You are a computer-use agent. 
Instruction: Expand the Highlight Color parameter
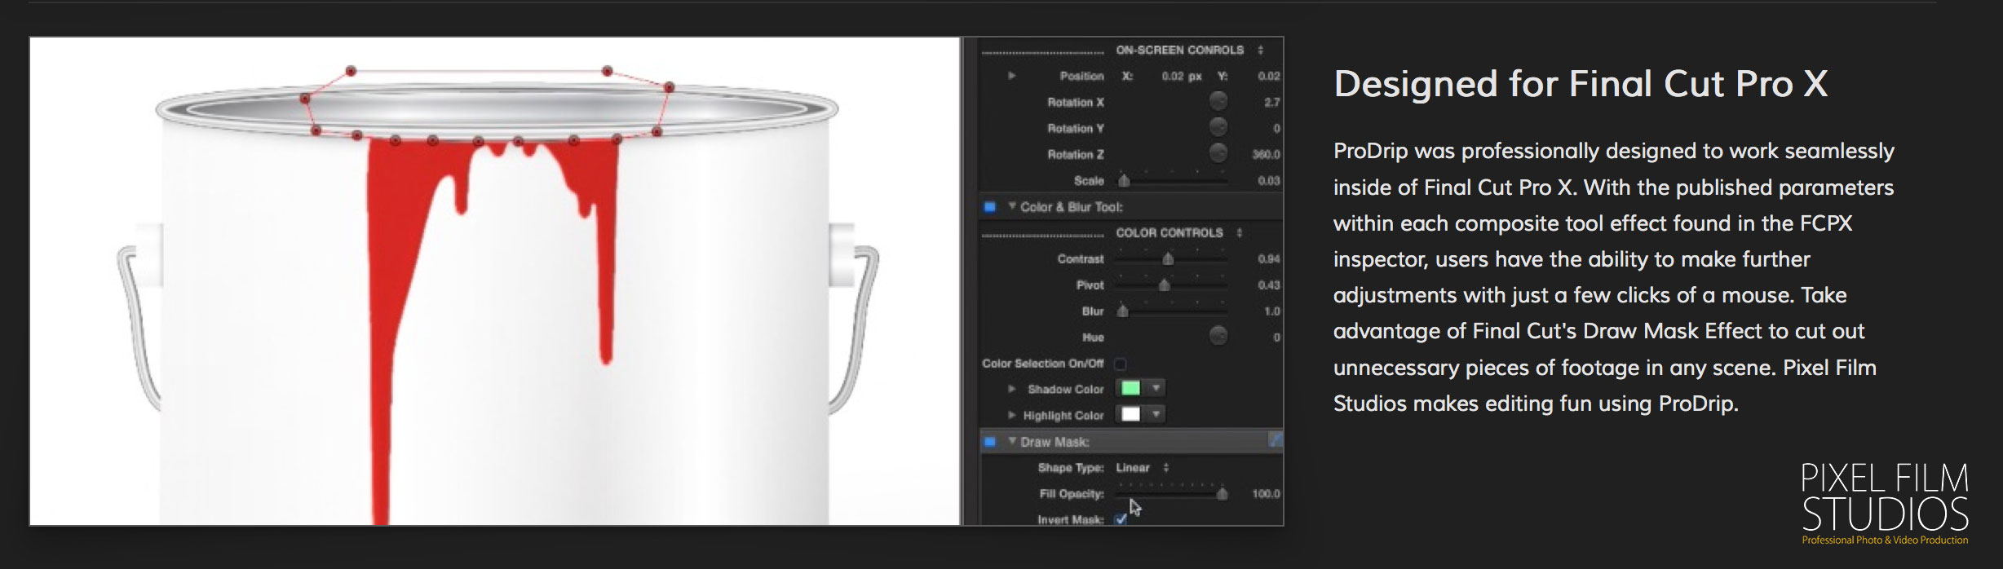click(1011, 415)
